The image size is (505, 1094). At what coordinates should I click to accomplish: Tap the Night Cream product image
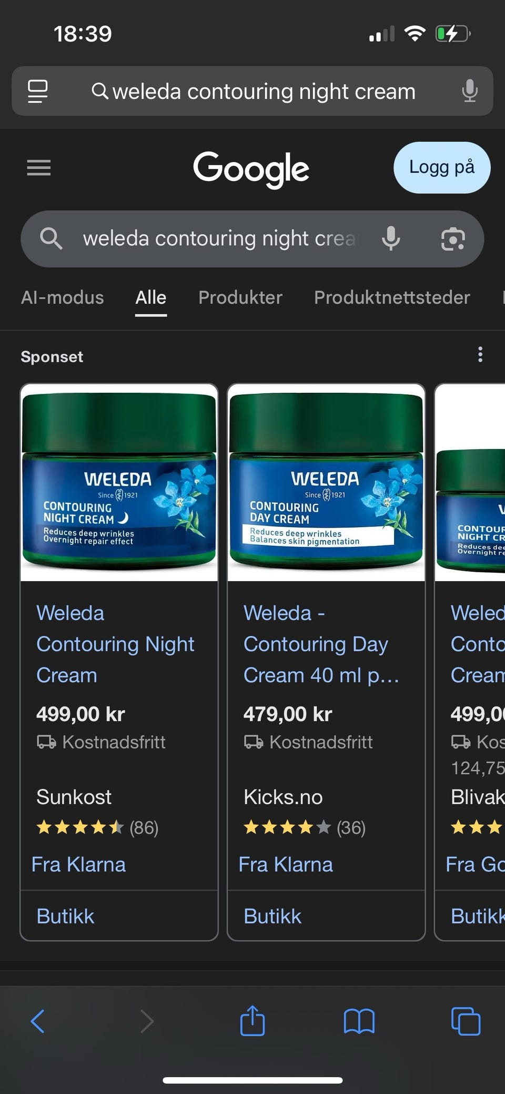[119, 482]
